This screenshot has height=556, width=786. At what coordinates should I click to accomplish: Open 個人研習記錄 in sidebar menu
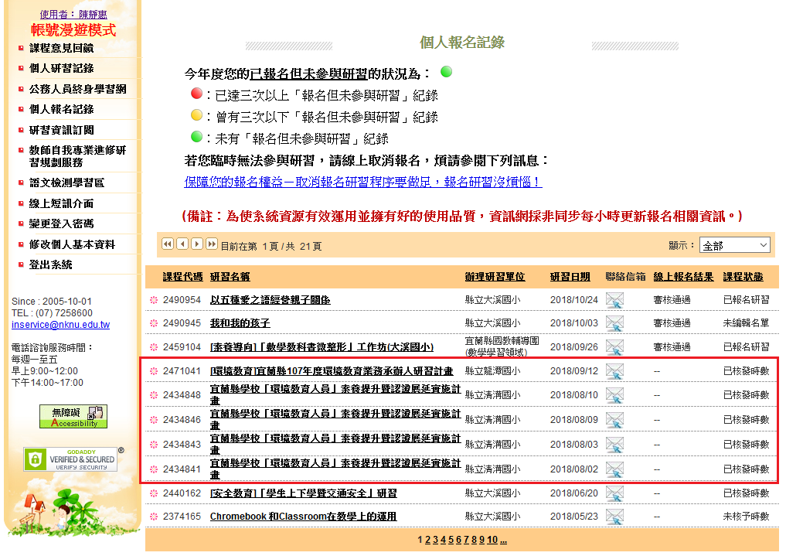pos(61,68)
